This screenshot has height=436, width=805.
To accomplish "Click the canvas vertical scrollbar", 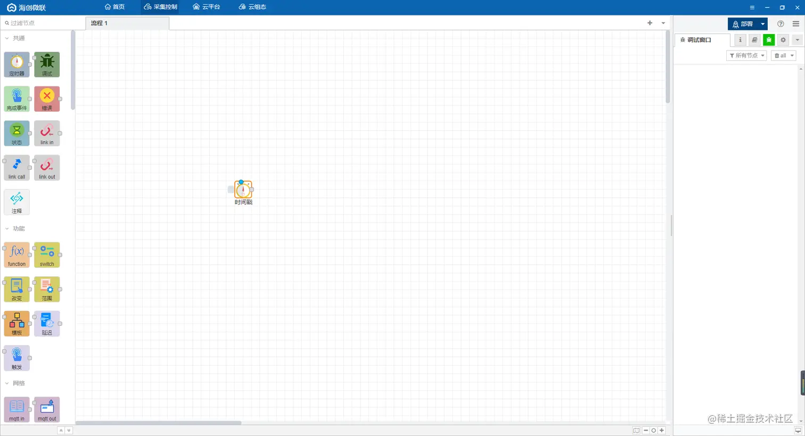I will pyautogui.click(x=668, y=67).
